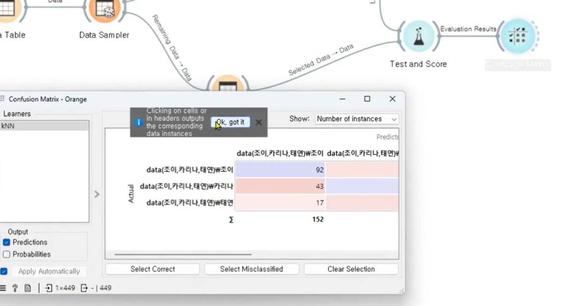Open the Show dropdown 'Number of instances'
This screenshot has width=567, height=306.
click(357, 119)
